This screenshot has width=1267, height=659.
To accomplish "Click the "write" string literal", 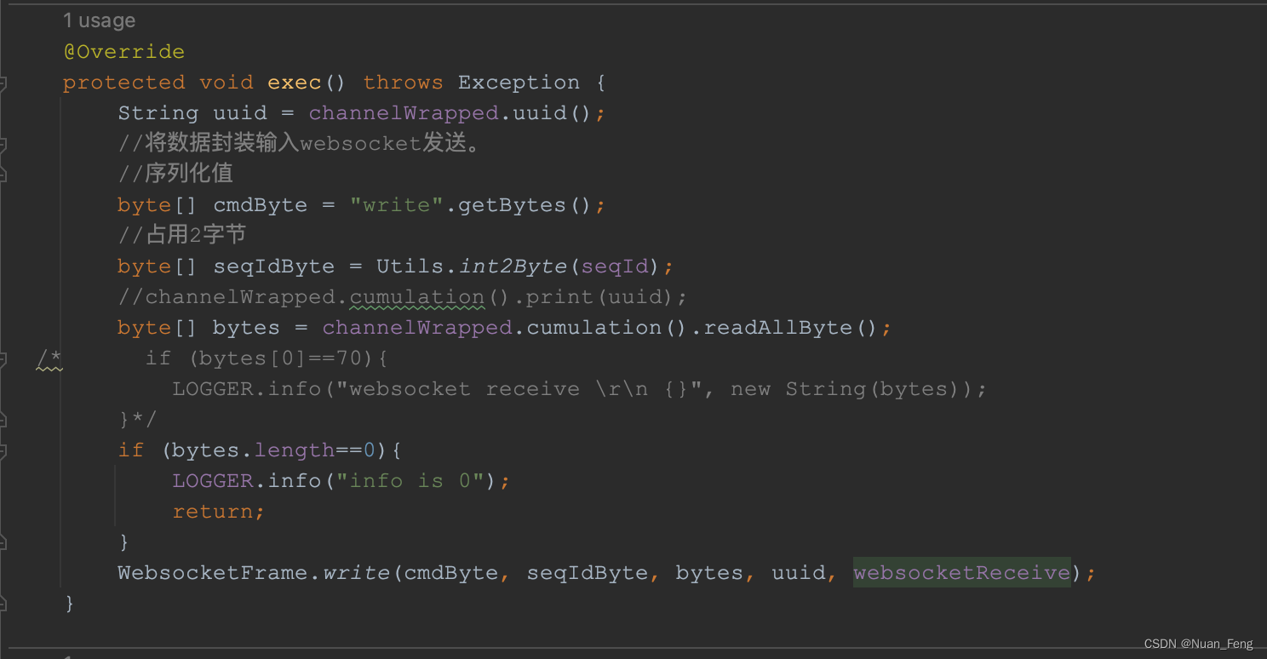I will [x=397, y=205].
